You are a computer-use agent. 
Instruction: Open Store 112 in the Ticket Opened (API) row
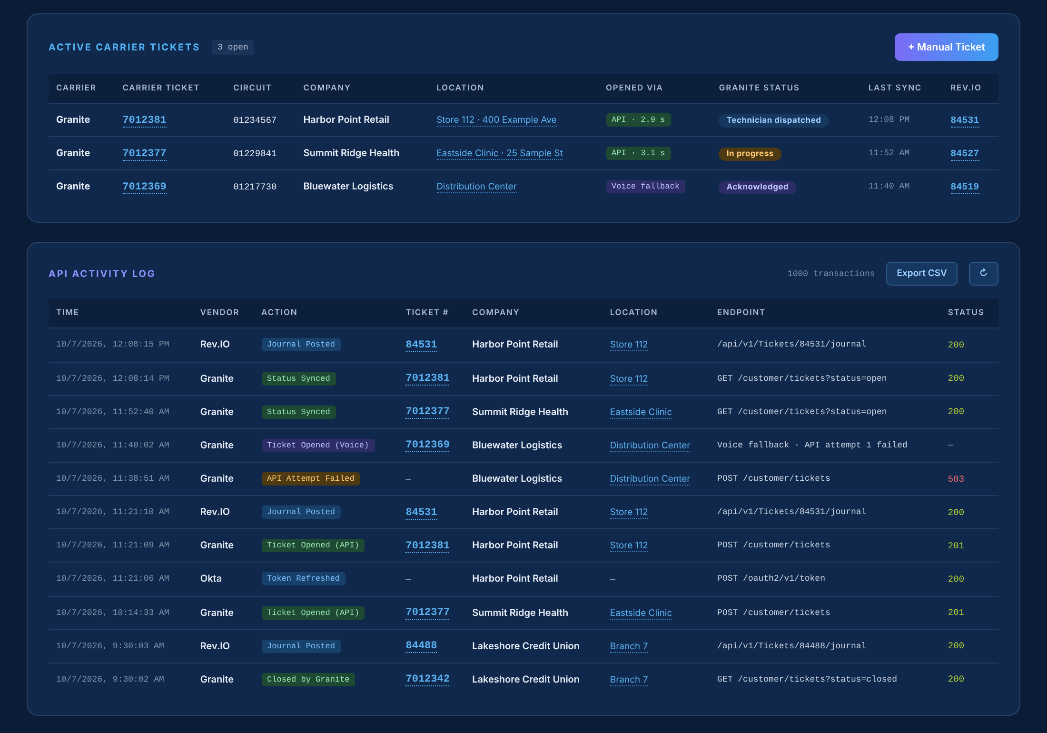[629, 545]
